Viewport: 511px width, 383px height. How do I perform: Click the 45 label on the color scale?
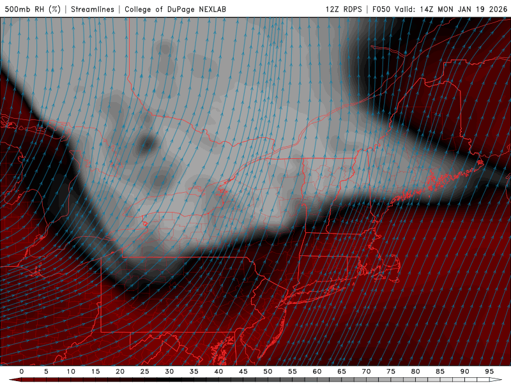243,372
